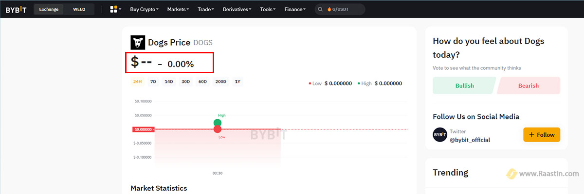Screen dimensions: 584x194
Task: Expand the Trade menu
Action: tap(206, 9)
